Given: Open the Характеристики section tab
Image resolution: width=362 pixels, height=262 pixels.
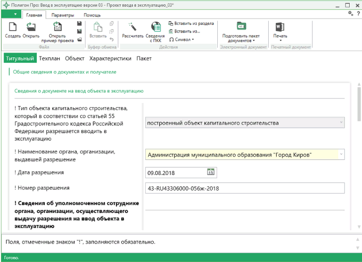Looking at the screenshot, I should point(110,58).
